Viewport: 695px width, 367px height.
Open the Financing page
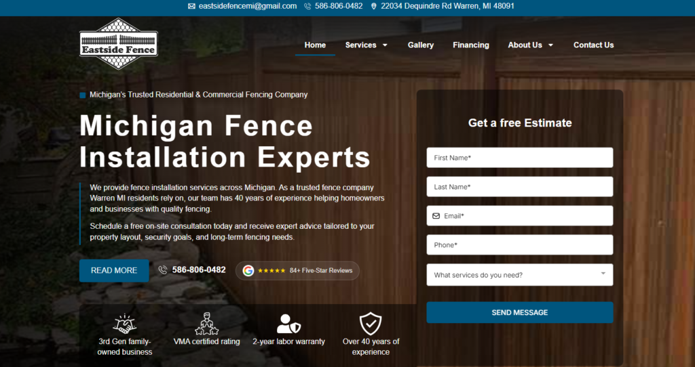point(471,45)
